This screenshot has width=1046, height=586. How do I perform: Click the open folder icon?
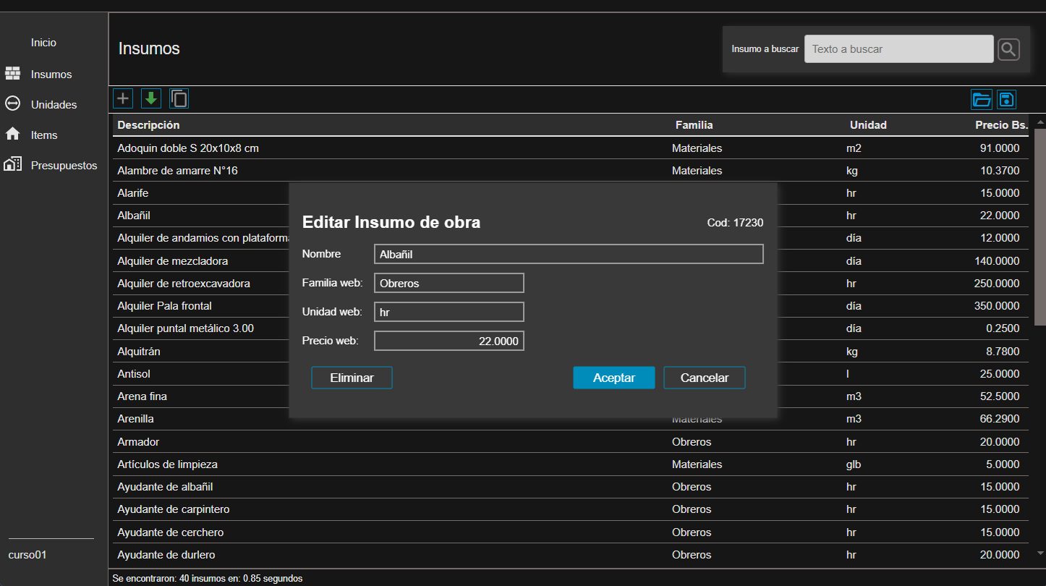981,100
